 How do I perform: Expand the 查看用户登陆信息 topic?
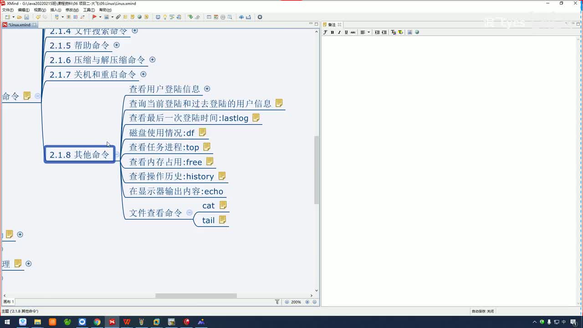[207, 89]
